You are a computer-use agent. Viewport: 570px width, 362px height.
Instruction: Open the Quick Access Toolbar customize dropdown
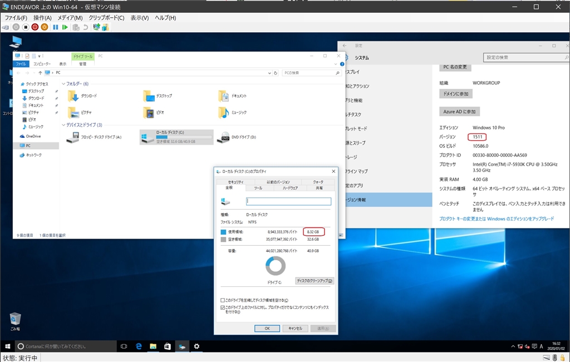[40, 56]
